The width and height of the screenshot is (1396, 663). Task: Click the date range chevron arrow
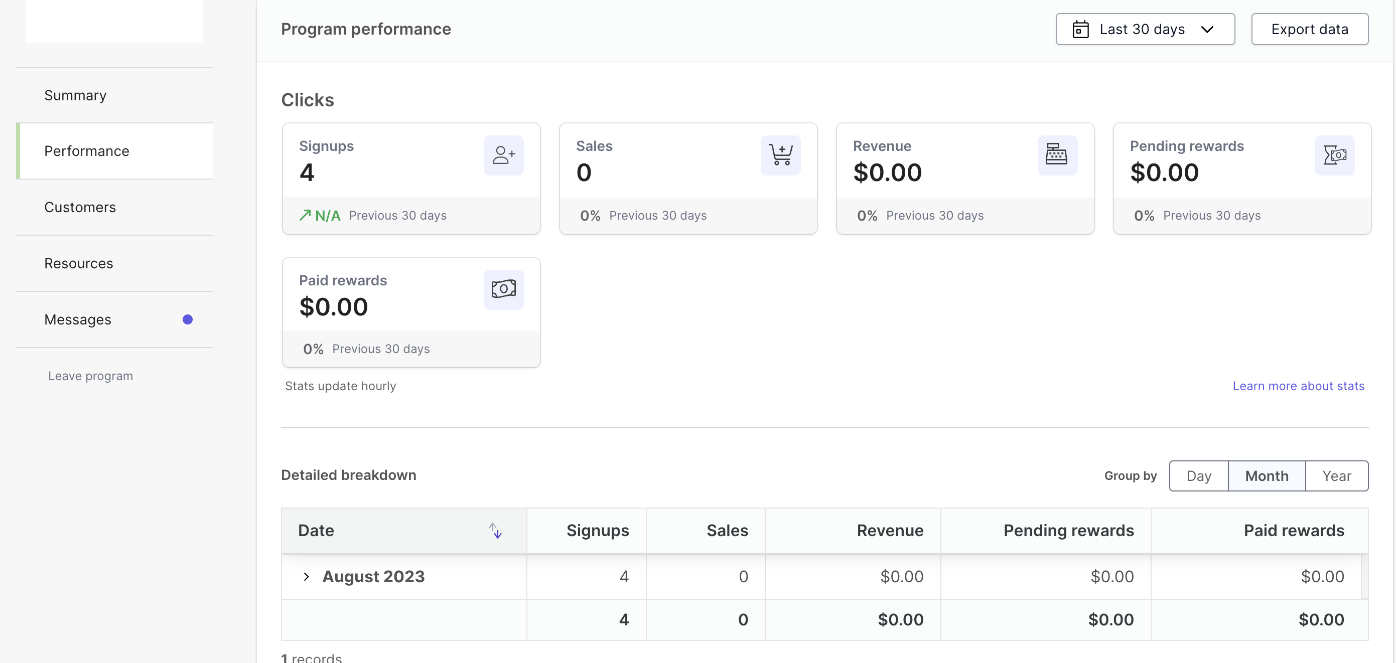1207,29
